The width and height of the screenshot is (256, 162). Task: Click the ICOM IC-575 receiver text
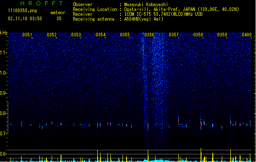tap(163, 14)
